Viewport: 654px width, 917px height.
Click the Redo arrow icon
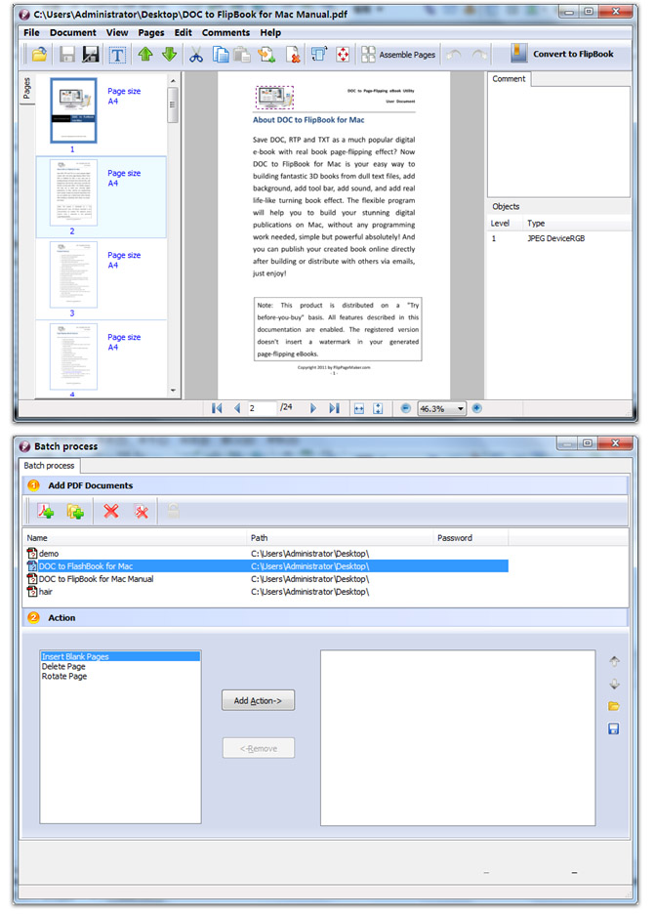click(x=480, y=55)
